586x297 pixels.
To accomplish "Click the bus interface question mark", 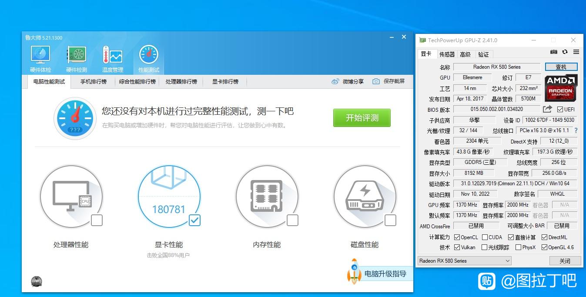I will click(576, 130).
